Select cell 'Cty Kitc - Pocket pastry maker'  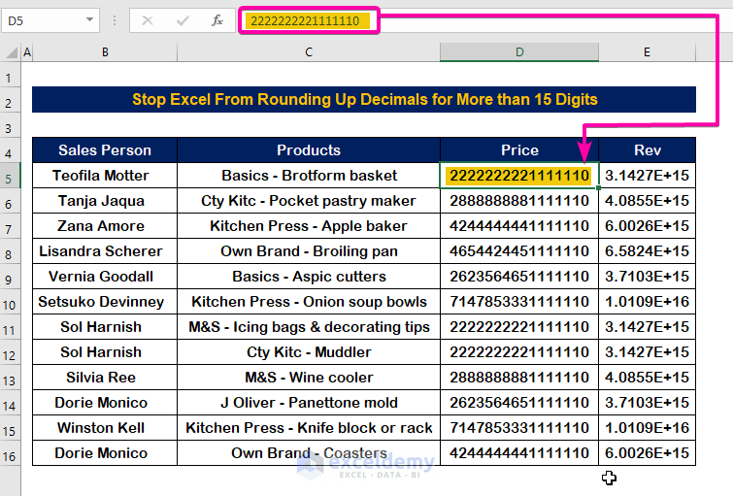[x=309, y=201]
